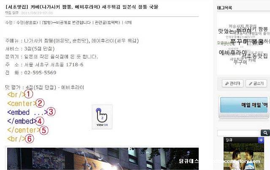This screenshot has width=270, height=170.
Task: Click the wrench icon of 관리자 button
Action: (227, 84)
